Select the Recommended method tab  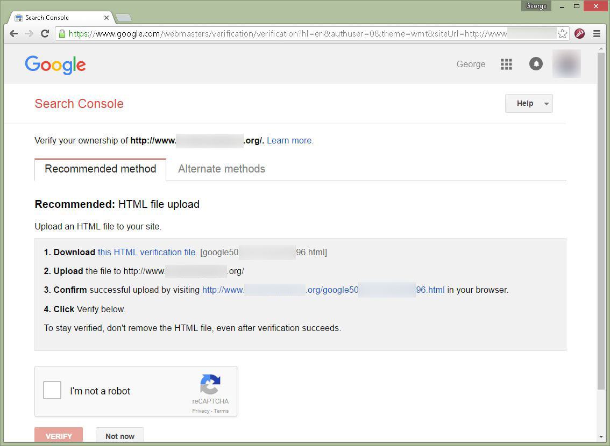101,169
